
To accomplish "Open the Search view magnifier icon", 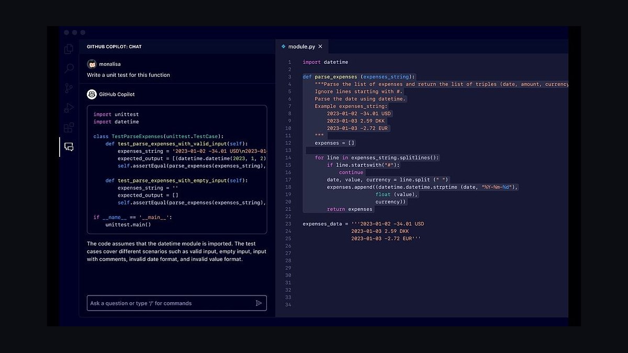I will (69, 69).
